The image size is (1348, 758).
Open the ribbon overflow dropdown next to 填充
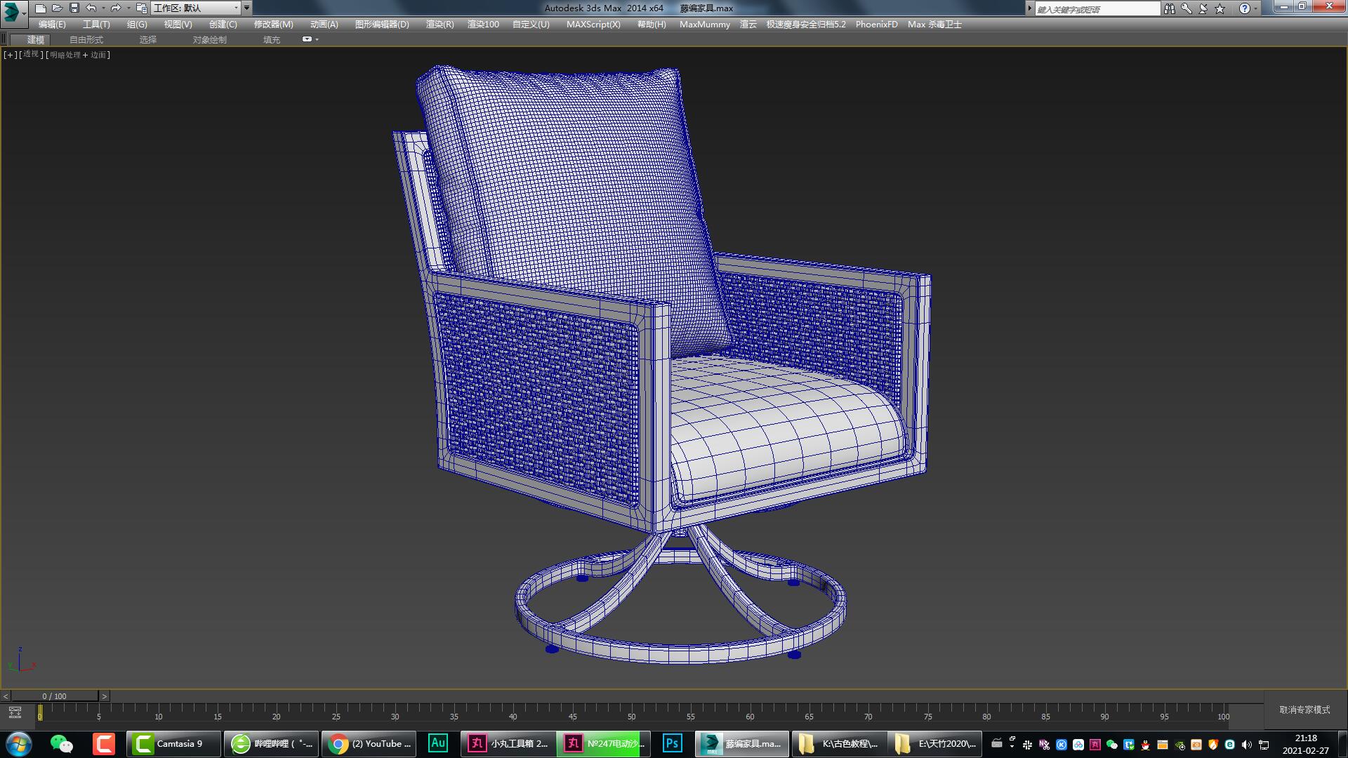coord(309,39)
